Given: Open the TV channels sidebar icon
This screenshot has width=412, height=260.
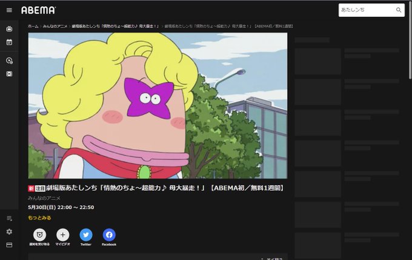Looking at the screenshot, I should tap(9, 29).
